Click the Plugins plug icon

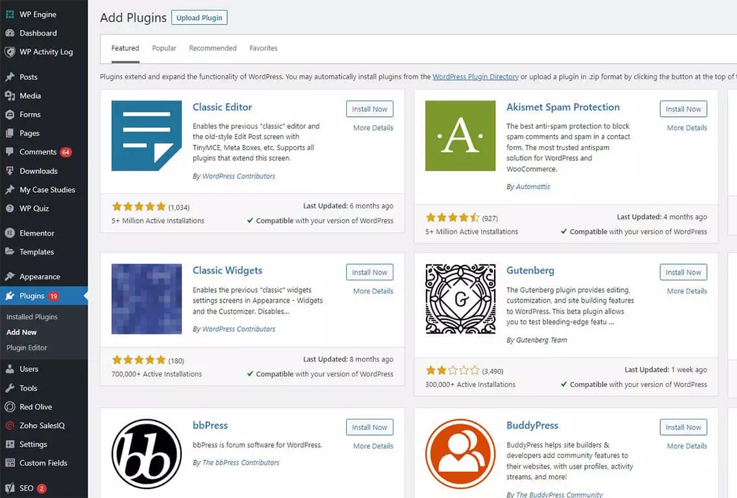click(10, 296)
